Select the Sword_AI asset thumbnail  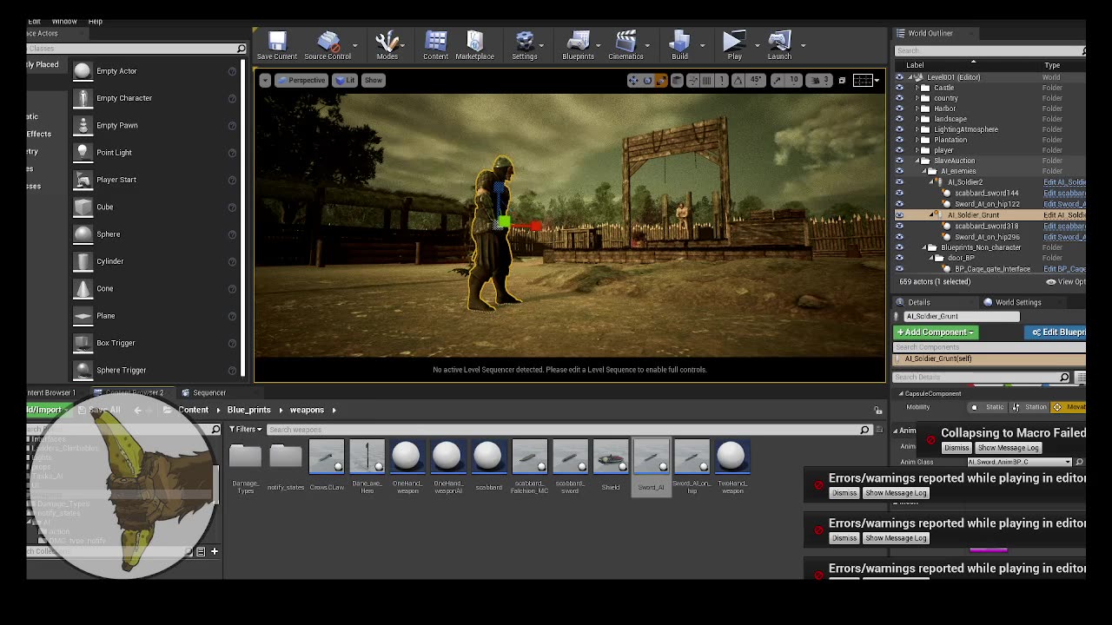point(651,467)
